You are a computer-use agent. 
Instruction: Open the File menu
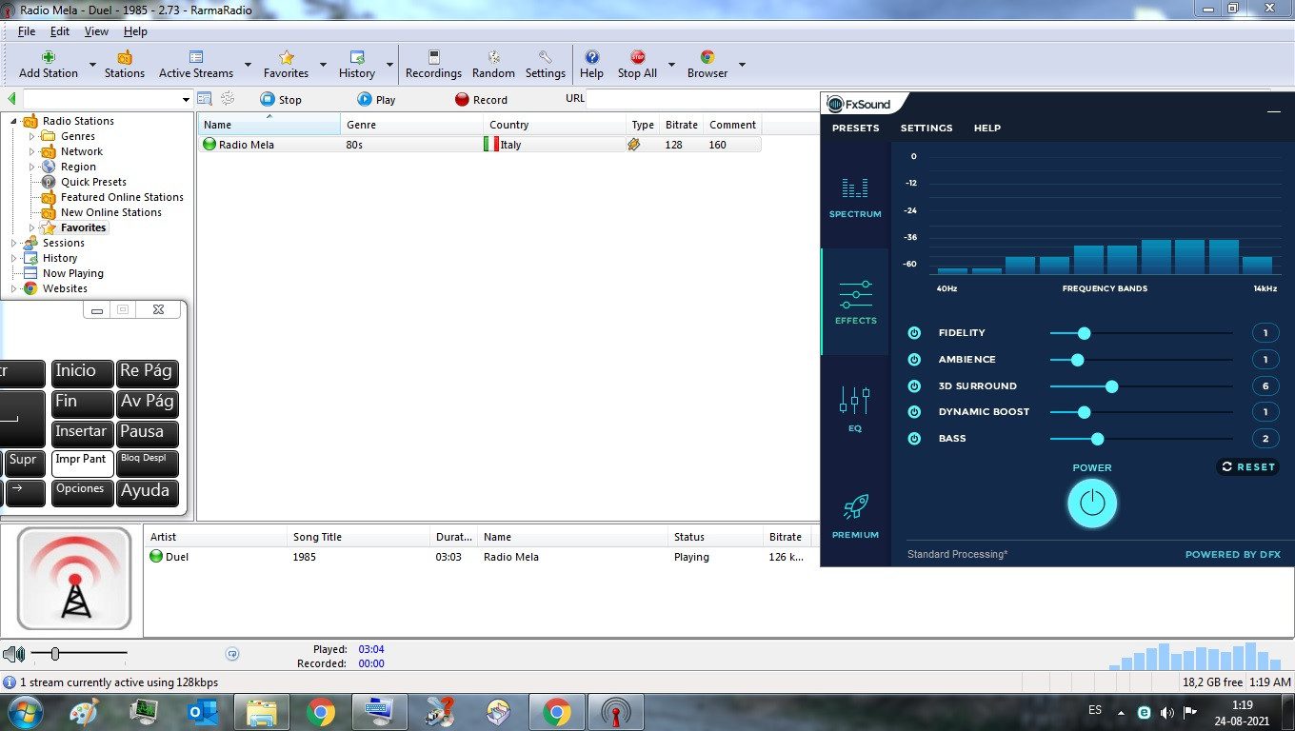click(x=27, y=31)
